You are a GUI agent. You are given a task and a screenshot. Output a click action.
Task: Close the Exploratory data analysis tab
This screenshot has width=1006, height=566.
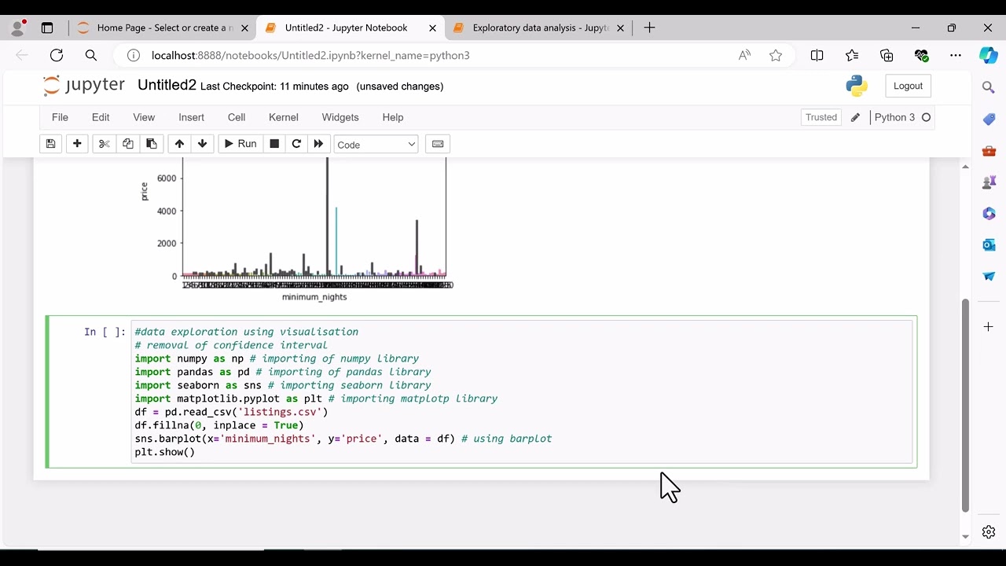point(620,28)
